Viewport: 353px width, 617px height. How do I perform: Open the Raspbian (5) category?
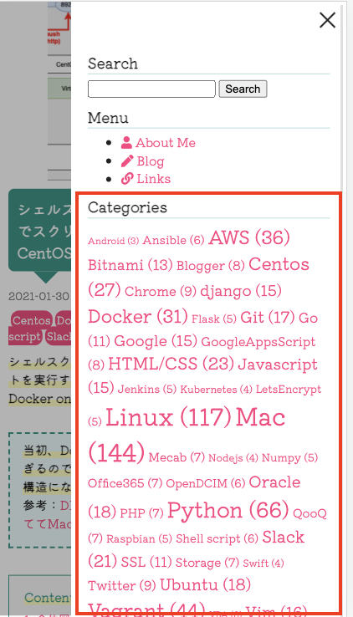[139, 538]
